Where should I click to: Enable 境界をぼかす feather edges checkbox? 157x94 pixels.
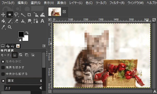[3, 67]
